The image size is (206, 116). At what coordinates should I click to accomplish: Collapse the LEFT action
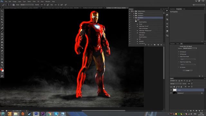(136, 20)
